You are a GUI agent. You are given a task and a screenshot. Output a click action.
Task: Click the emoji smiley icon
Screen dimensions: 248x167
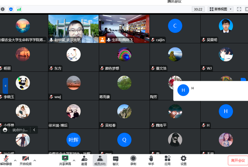coord(5,130)
